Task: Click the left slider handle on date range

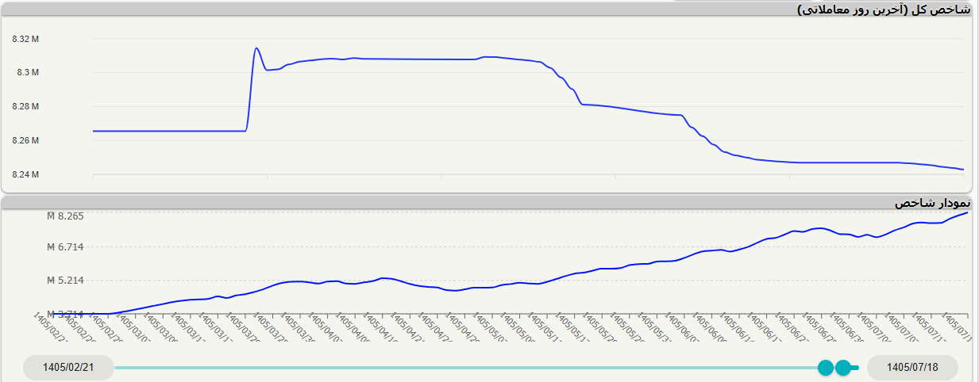Action: click(826, 368)
